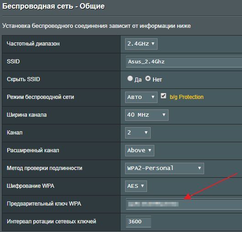Image resolution: width=242 pixels, height=232 pixels.
Task: Click the WPA pre-shared key field
Action: pyautogui.click(x=184, y=204)
